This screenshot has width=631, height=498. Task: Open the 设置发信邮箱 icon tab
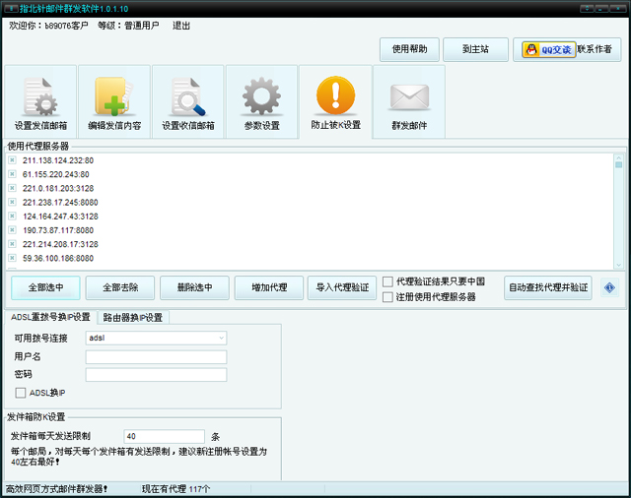[40, 102]
